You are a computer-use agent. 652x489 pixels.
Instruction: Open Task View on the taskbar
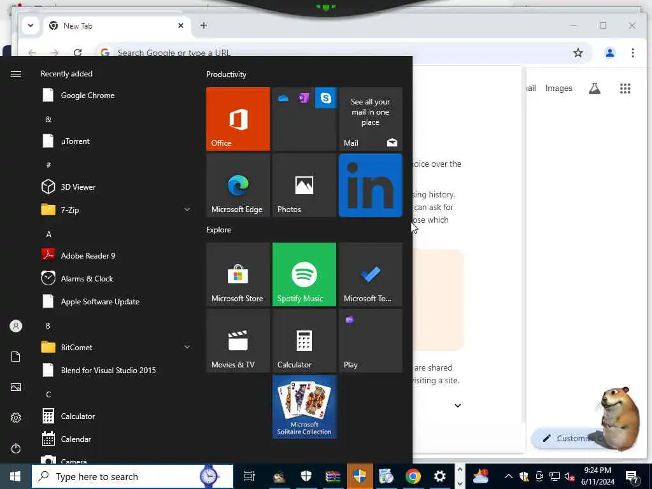[250, 476]
